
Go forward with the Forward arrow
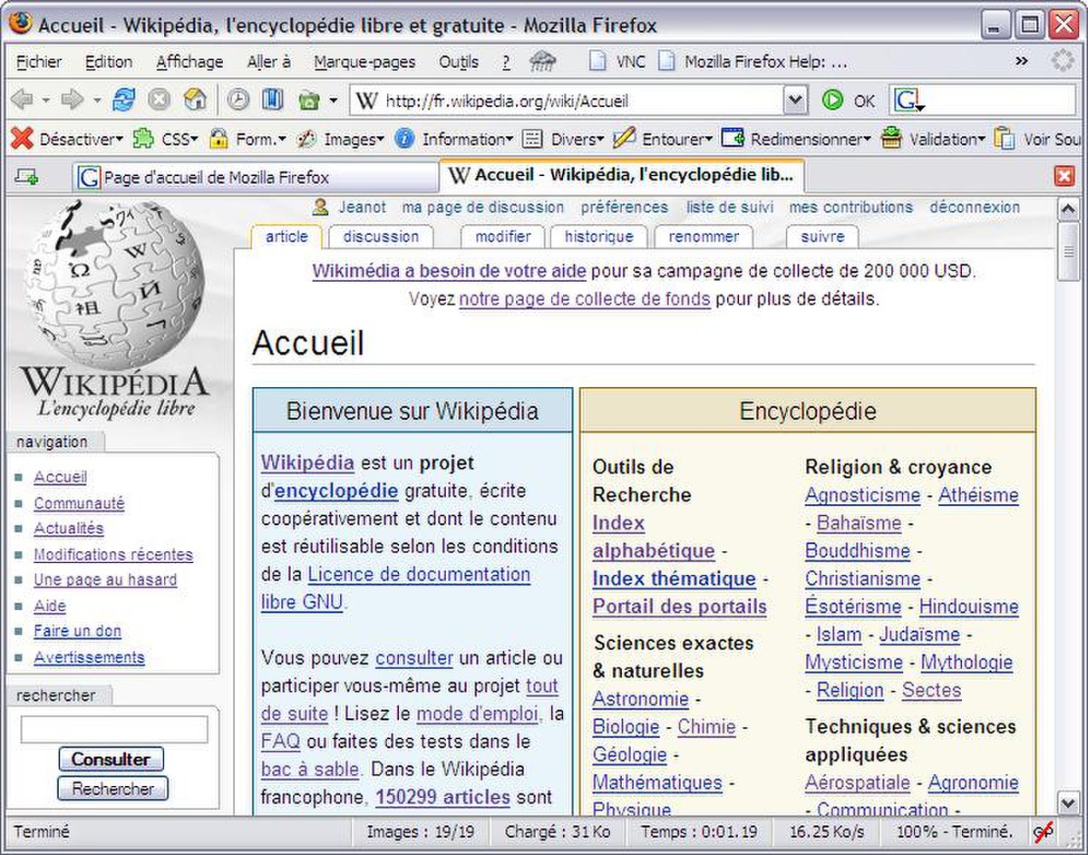point(72,100)
